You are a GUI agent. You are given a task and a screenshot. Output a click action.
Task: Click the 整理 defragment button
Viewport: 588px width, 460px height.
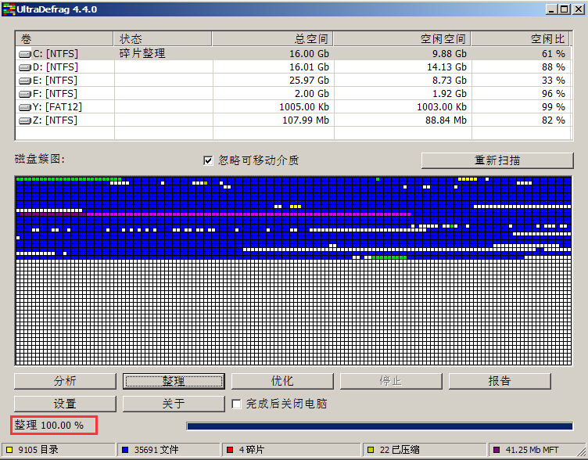click(x=174, y=381)
